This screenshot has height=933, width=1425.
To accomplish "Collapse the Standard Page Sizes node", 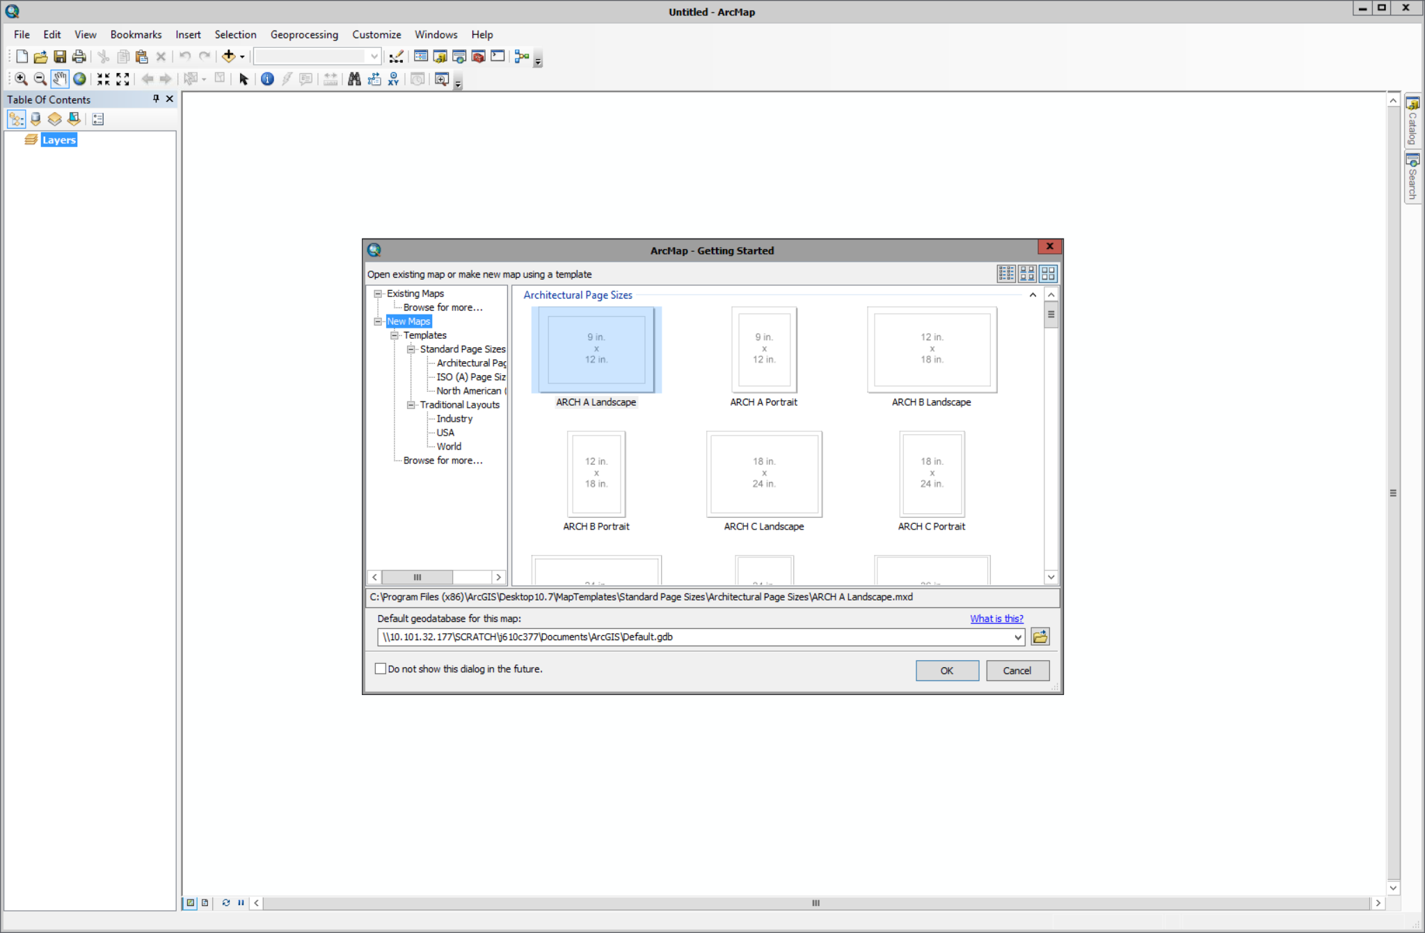I will click(x=411, y=349).
